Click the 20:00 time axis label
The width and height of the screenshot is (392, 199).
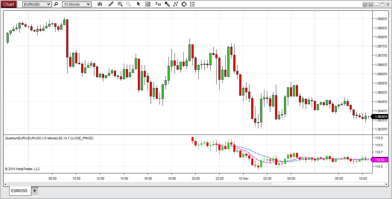point(196,178)
